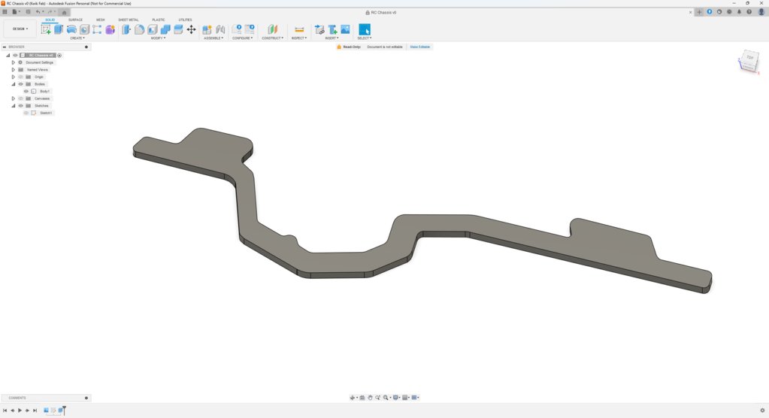The width and height of the screenshot is (769, 418).
Task: Switch to the Plastic tab
Action: click(159, 20)
